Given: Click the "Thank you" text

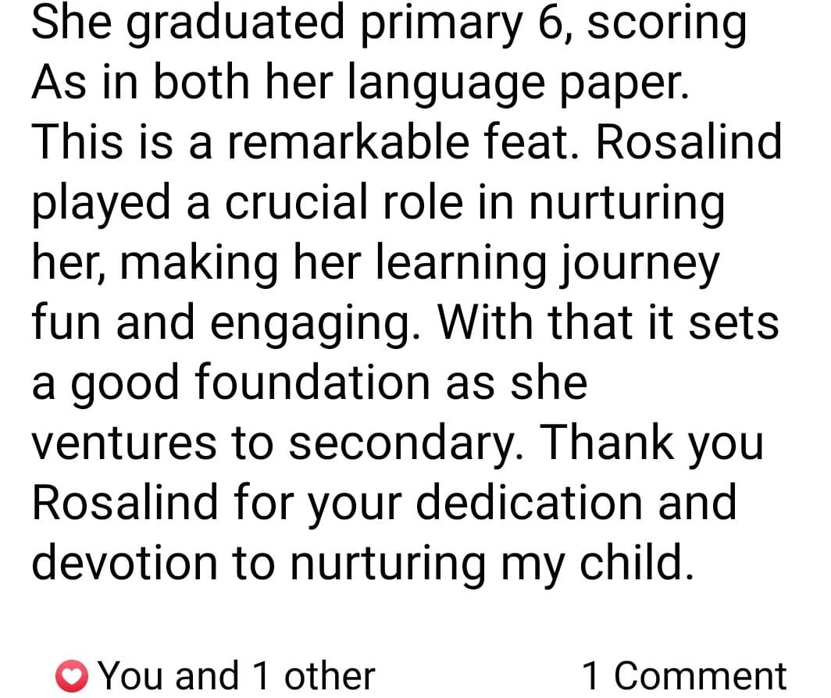Looking at the screenshot, I should (651, 443).
